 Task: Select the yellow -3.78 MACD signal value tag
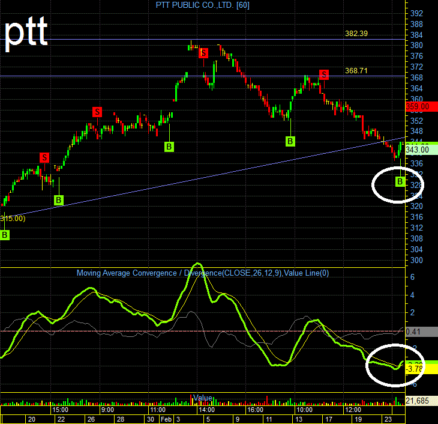tap(422, 369)
